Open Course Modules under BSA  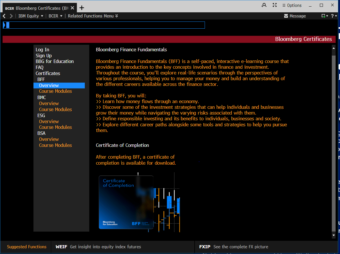click(55, 145)
